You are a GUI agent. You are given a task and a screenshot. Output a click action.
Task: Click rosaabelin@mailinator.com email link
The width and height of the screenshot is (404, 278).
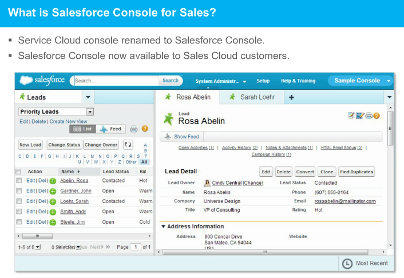pos(345,201)
